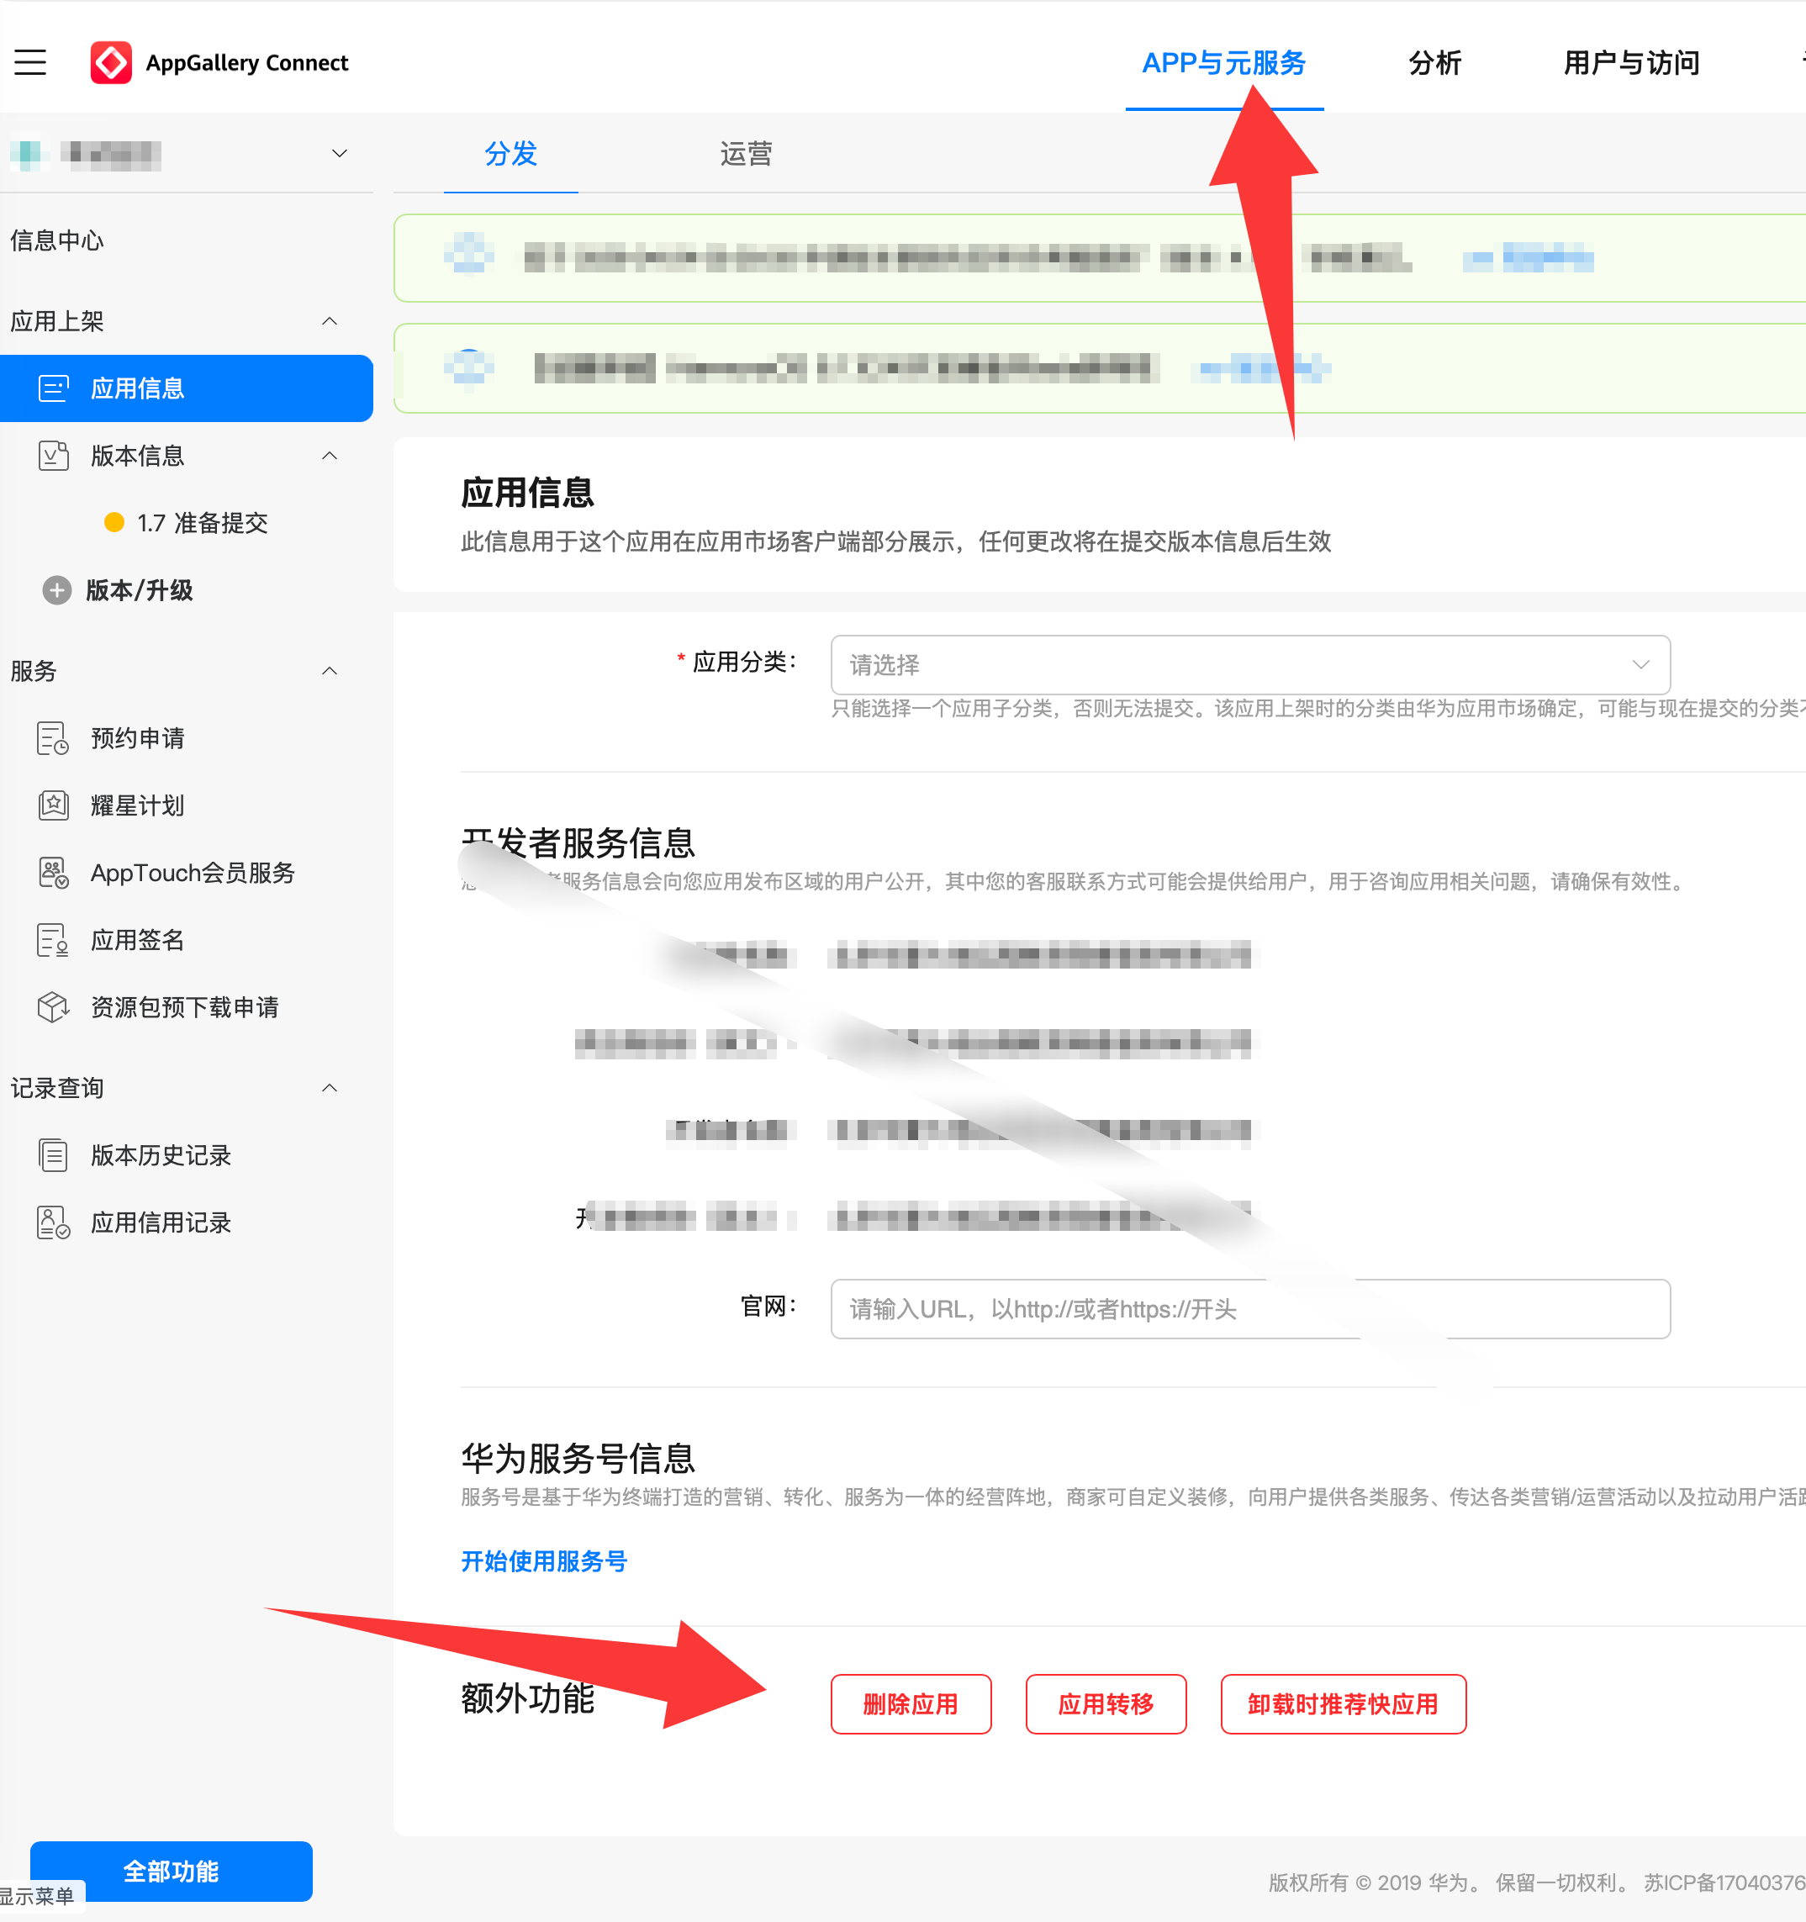The image size is (1806, 1922).
Task: Select the 分发 tab
Action: [x=510, y=154]
